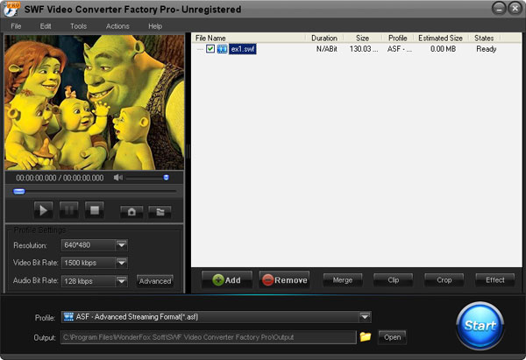Image resolution: width=526 pixels, height=360 pixels.
Task: Play the video preview
Action: point(43,210)
